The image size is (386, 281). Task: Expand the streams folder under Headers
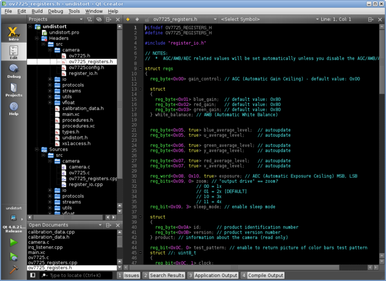50,91
